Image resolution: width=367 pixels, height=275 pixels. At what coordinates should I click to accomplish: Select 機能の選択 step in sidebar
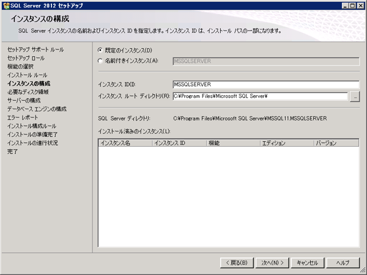(20, 67)
